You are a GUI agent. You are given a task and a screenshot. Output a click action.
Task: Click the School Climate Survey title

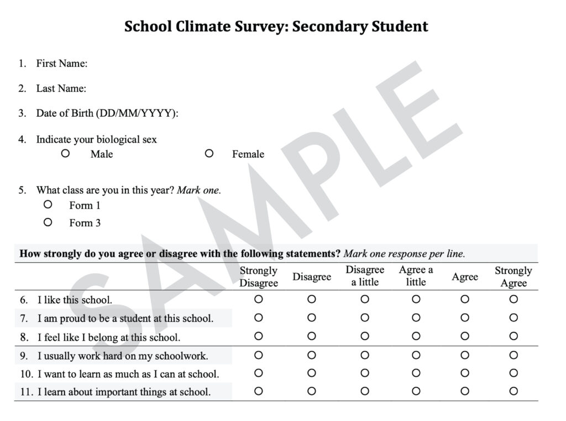[x=276, y=26]
